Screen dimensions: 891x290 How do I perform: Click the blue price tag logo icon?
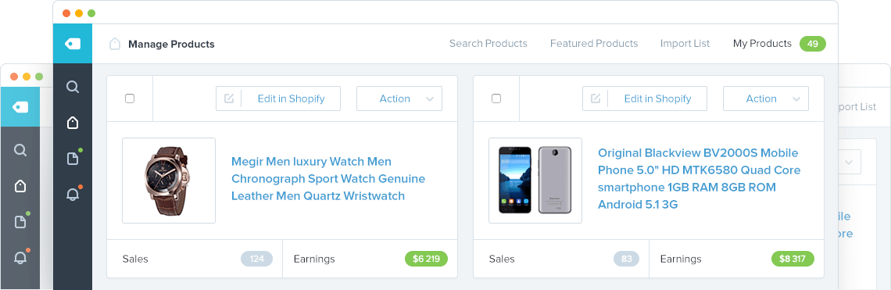coord(73,43)
